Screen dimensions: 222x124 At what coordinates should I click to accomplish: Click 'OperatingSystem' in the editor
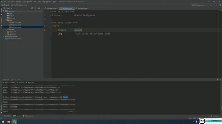pos(85,15)
